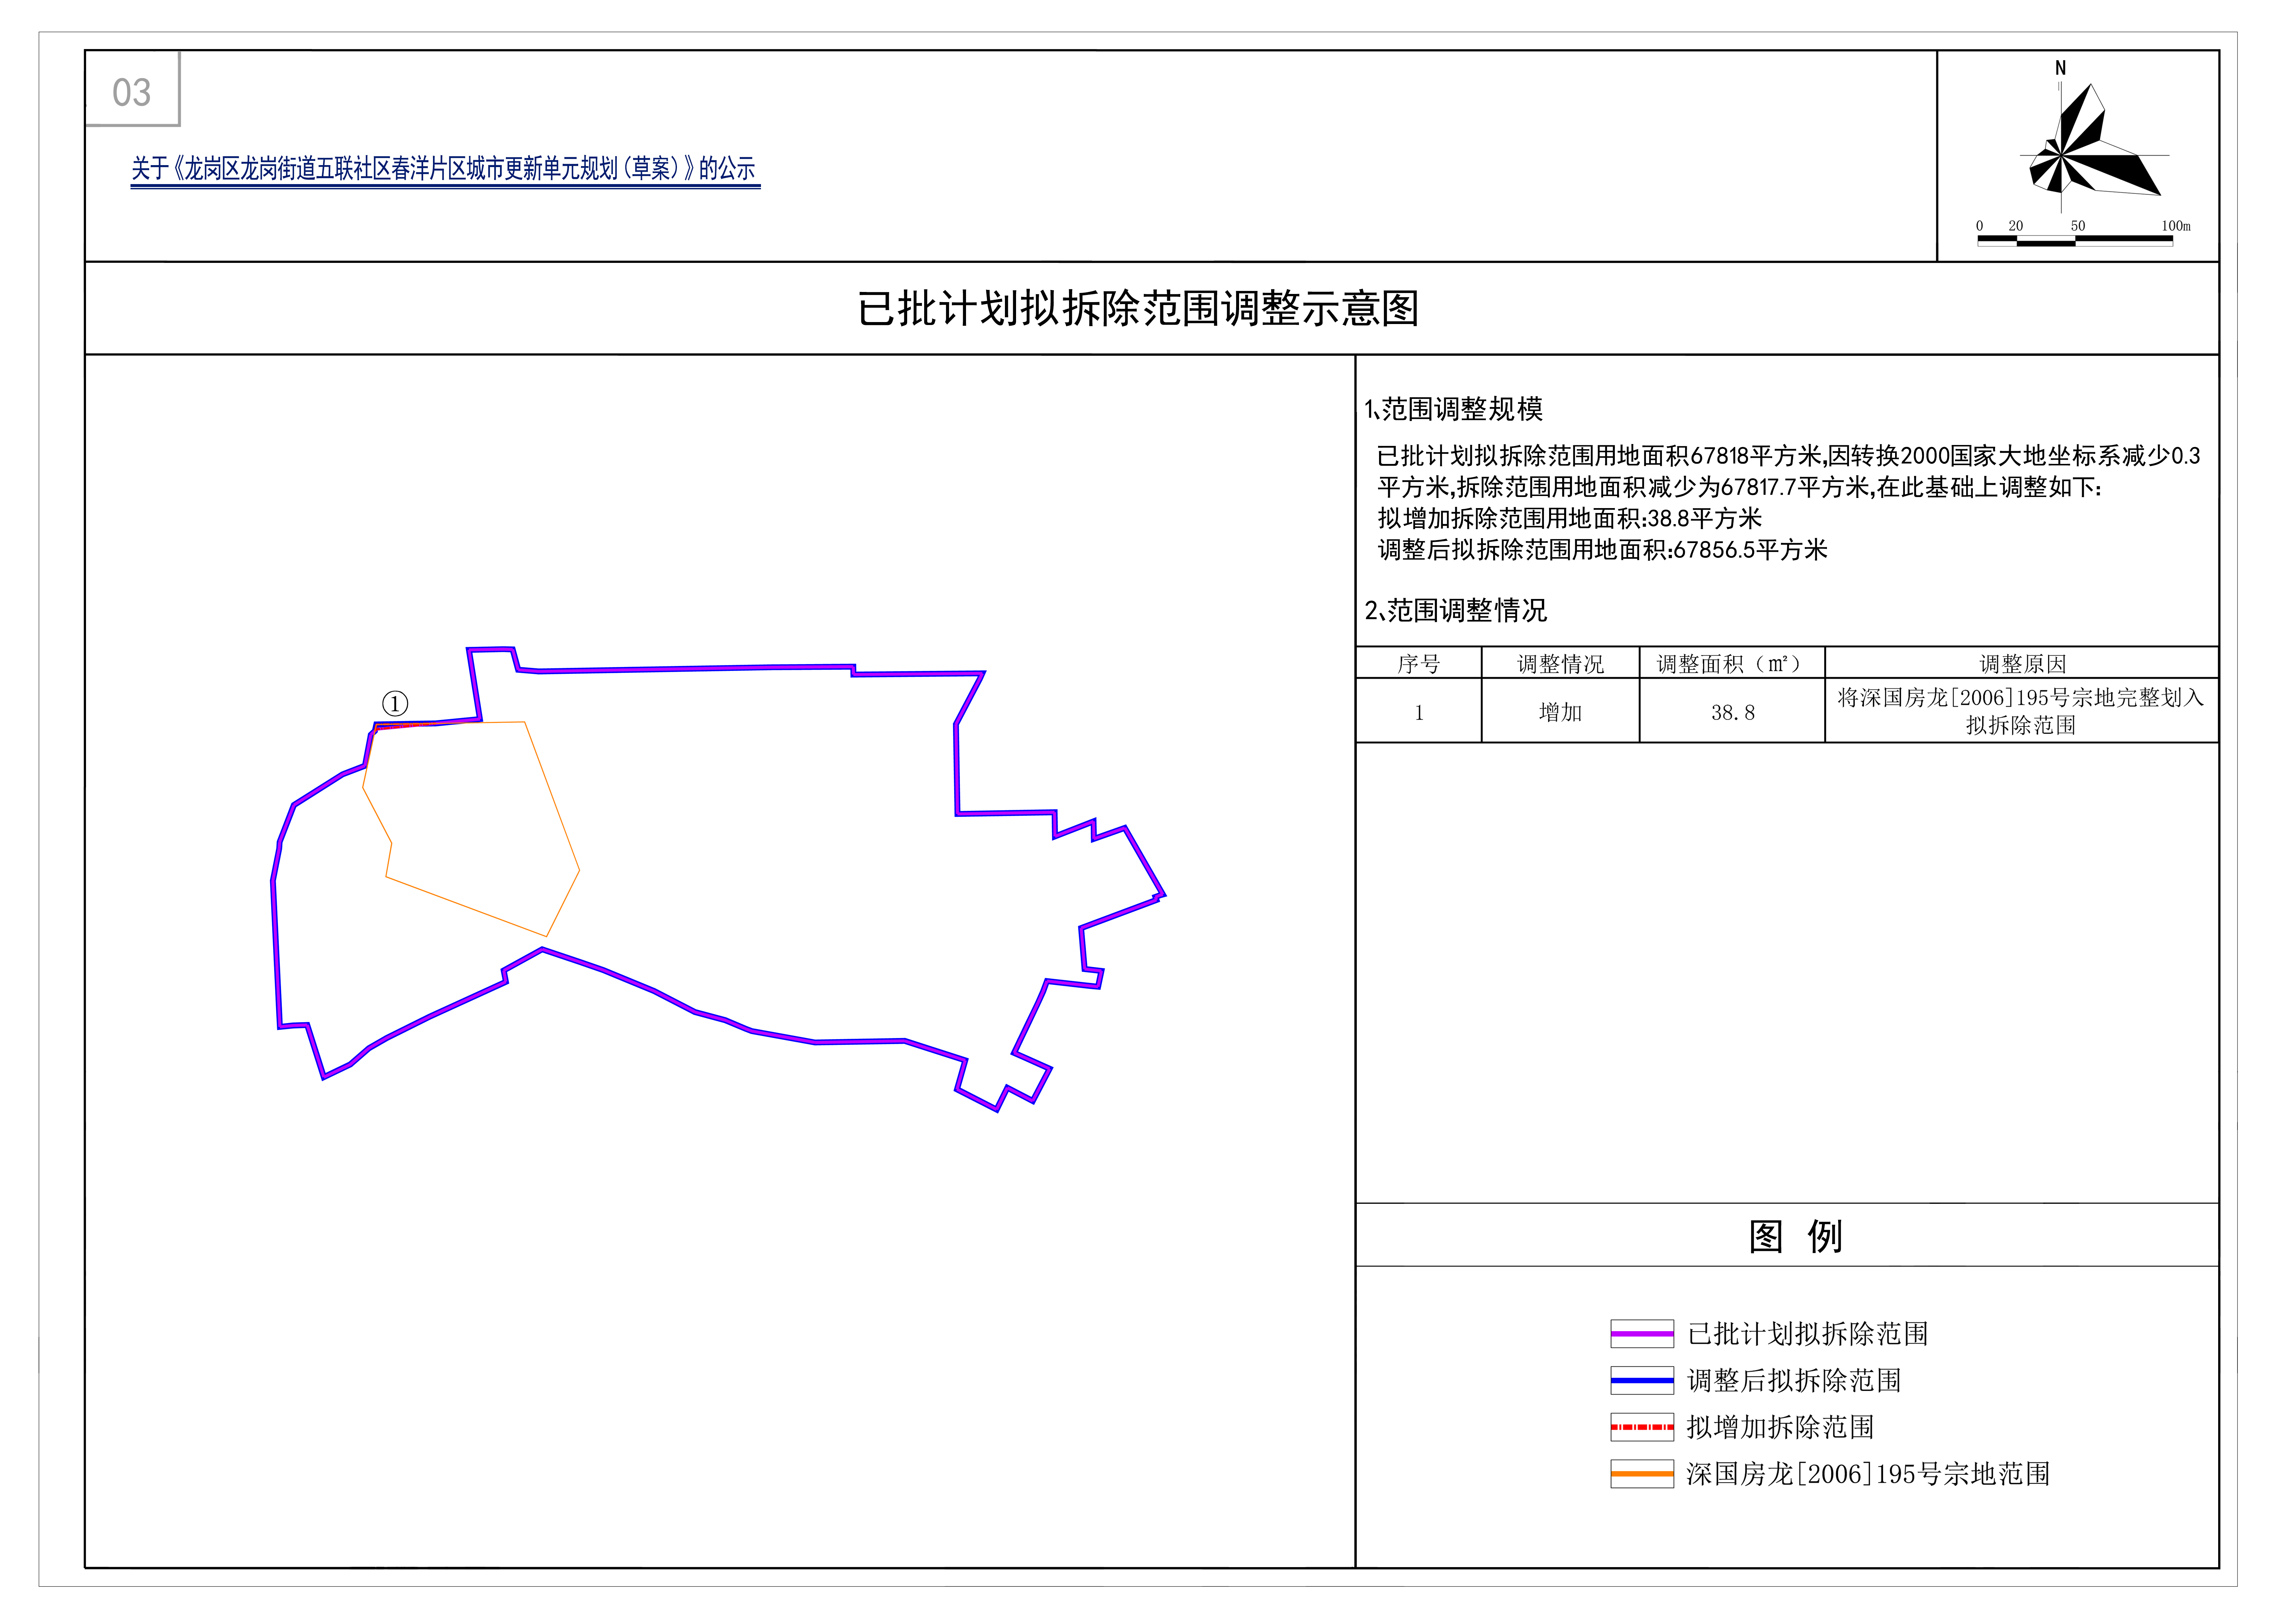
Task: Click the legend label 深国房龙[2006]195号宗地范围
Action: coord(1868,1474)
